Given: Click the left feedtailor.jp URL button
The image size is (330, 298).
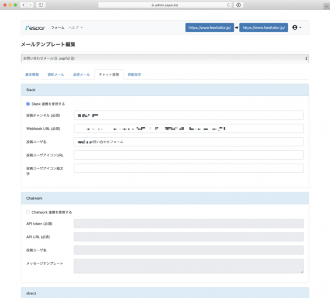Looking at the screenshot, I should click(x=209, y=27).
